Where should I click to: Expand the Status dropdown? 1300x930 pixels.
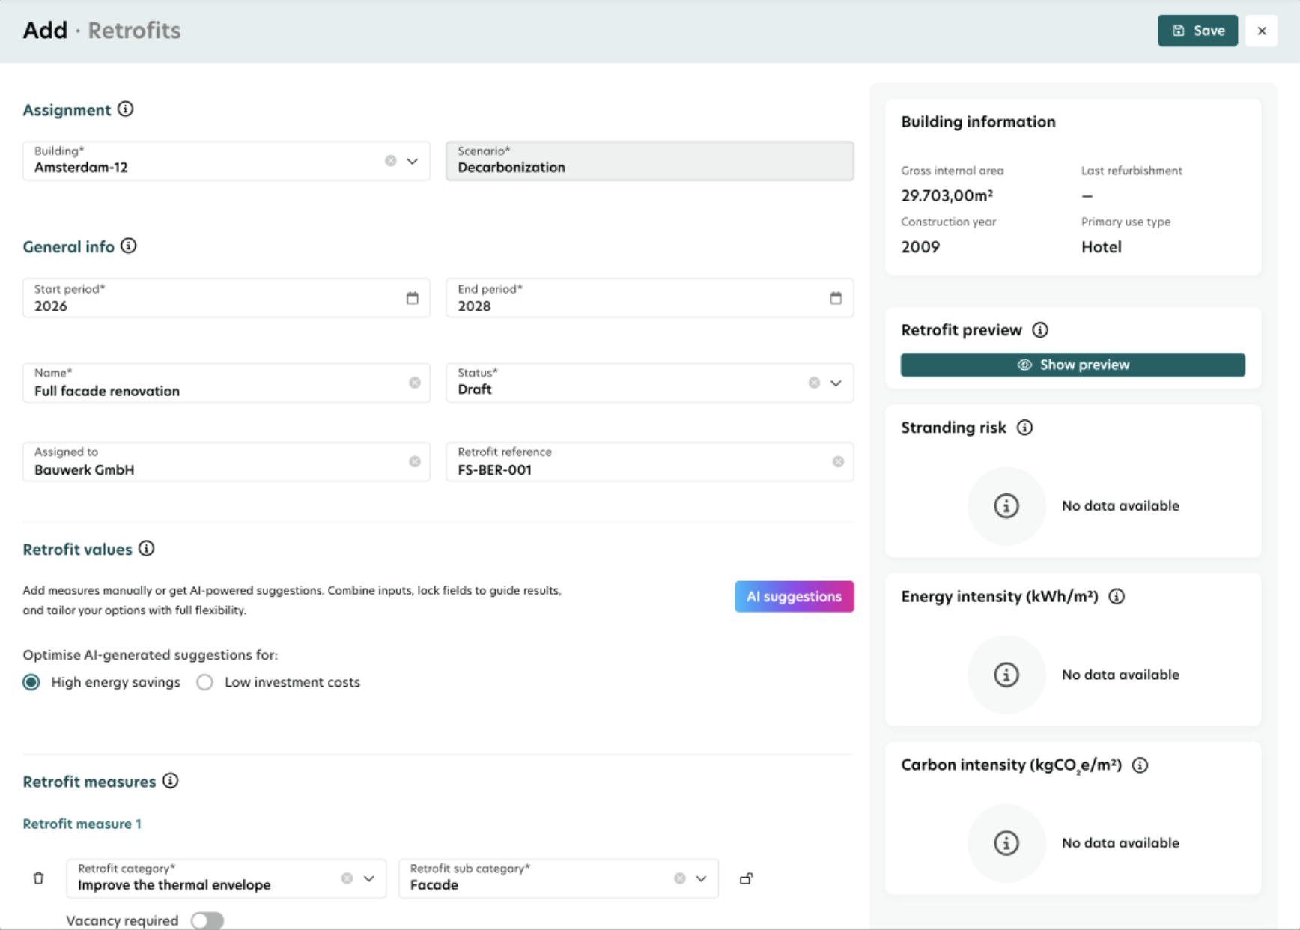[836, 383]
